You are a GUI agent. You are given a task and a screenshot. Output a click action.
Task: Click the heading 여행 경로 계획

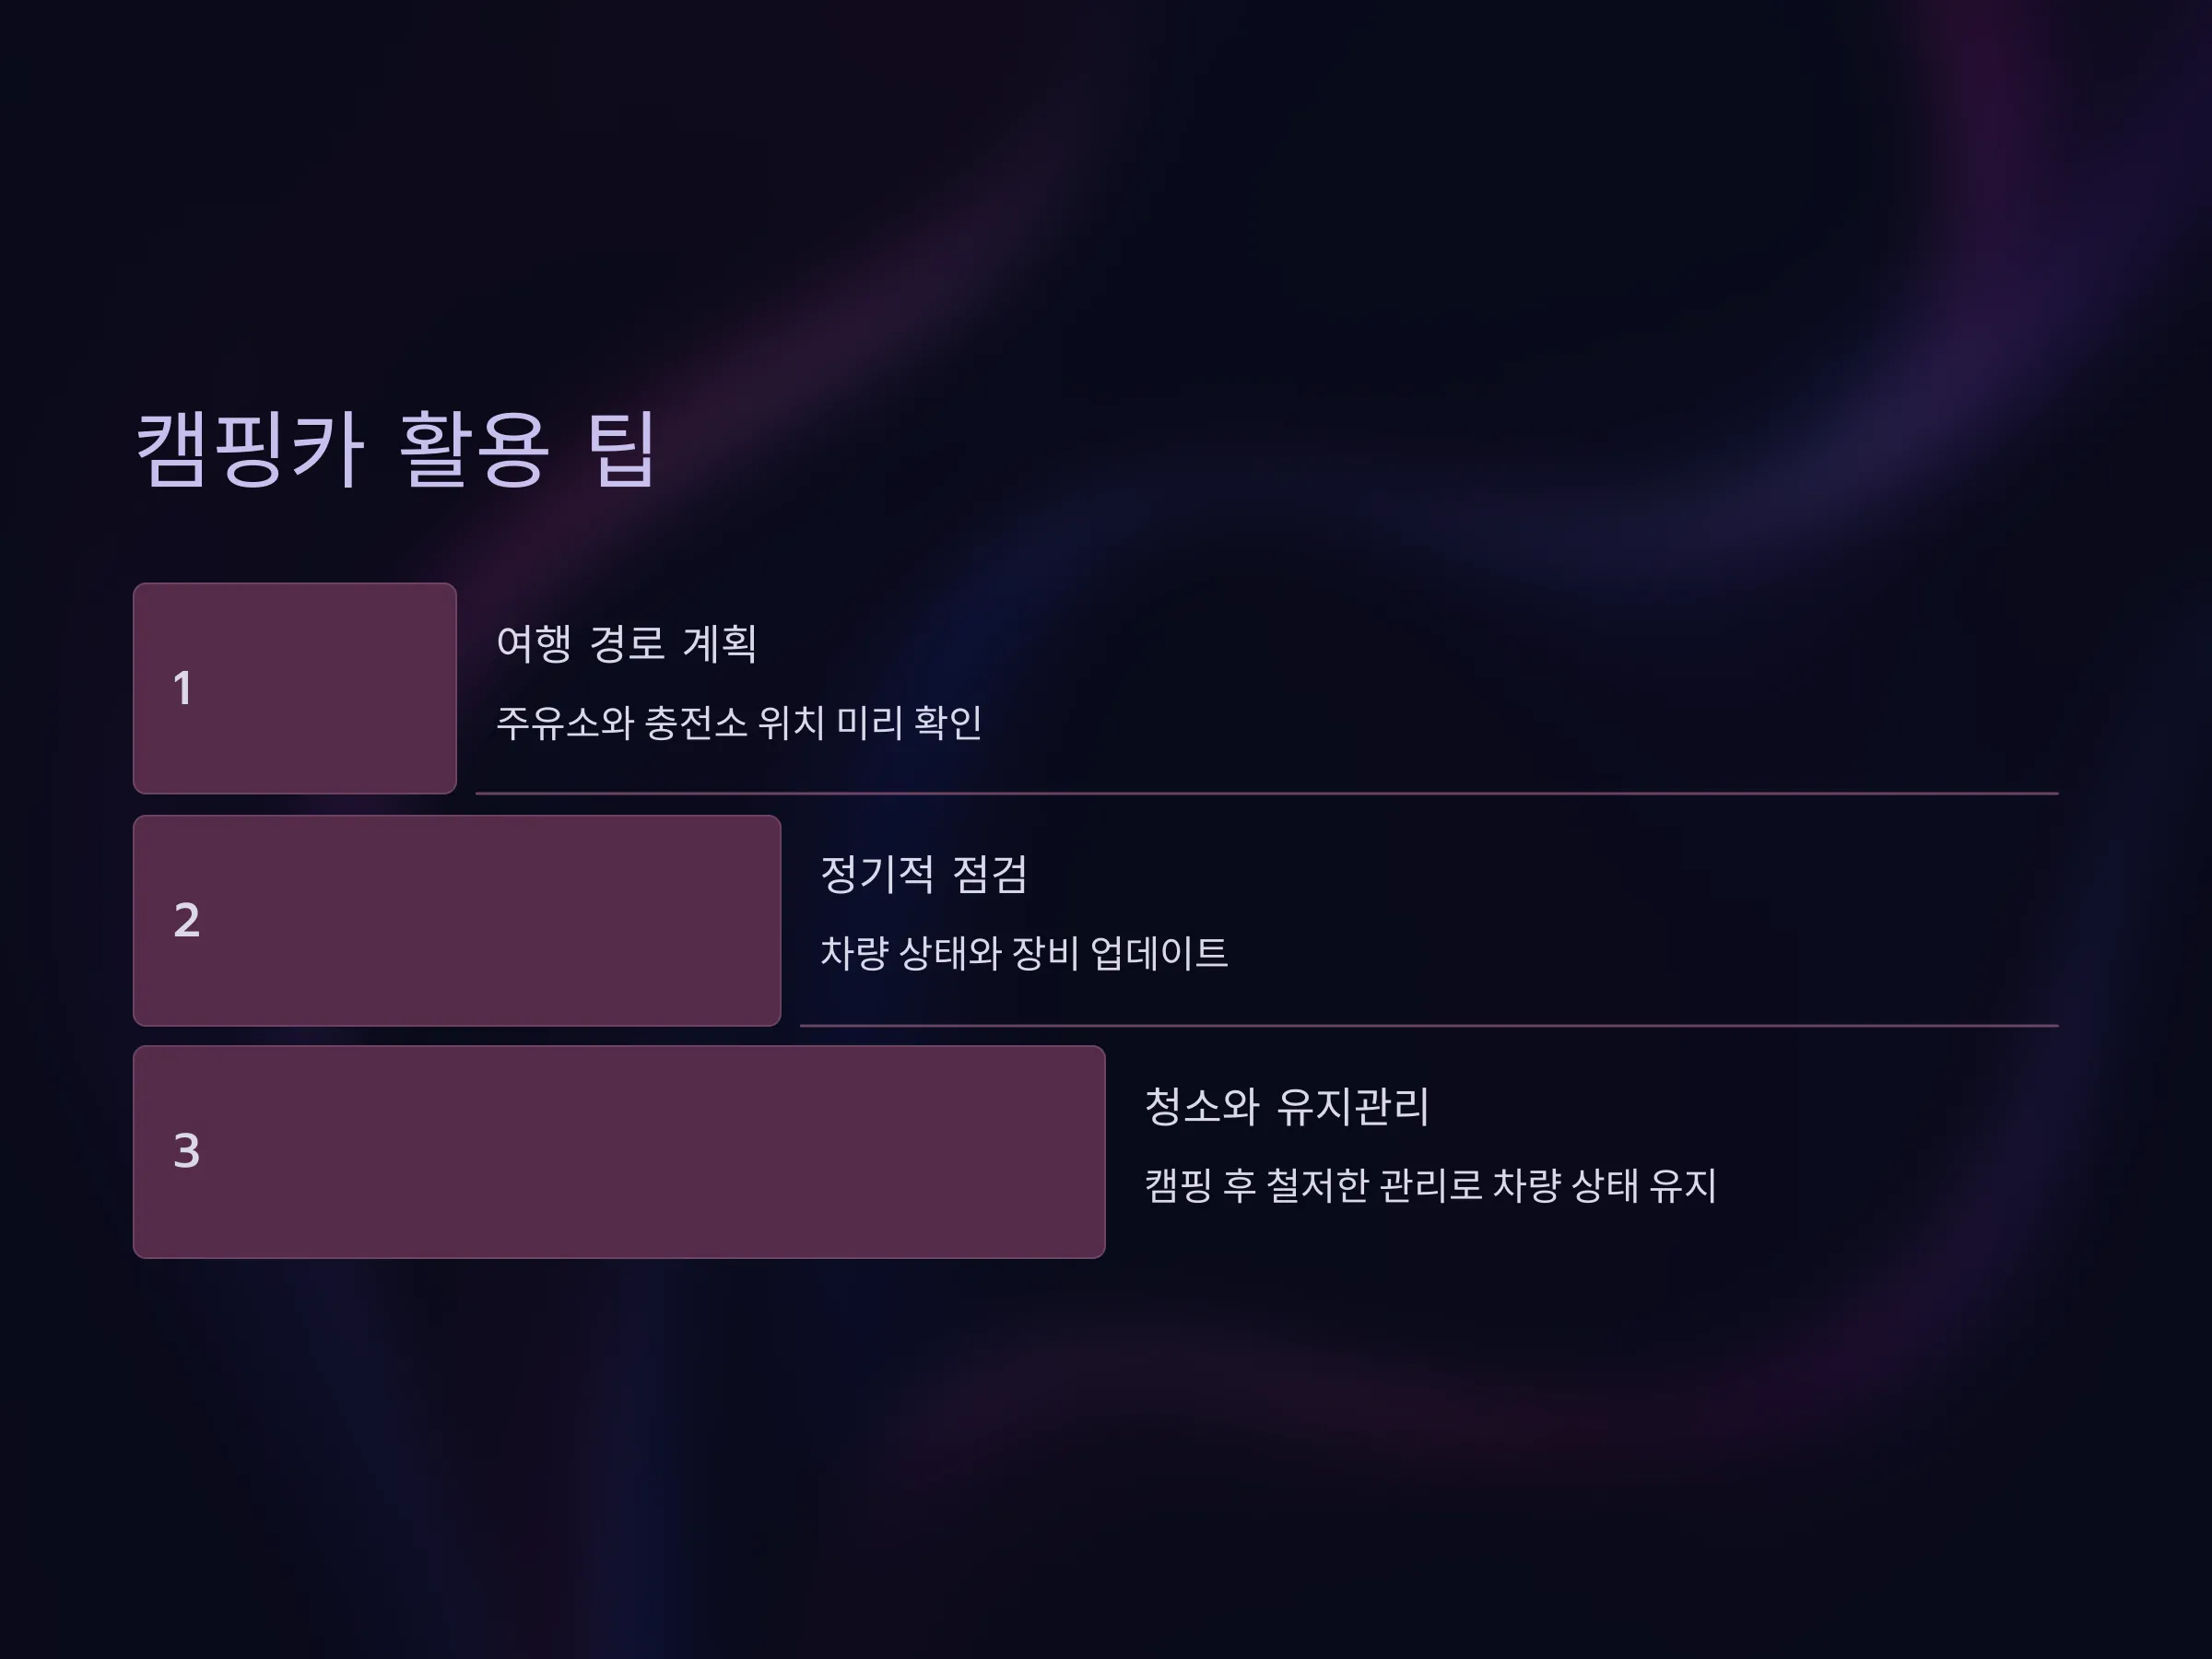627,643
